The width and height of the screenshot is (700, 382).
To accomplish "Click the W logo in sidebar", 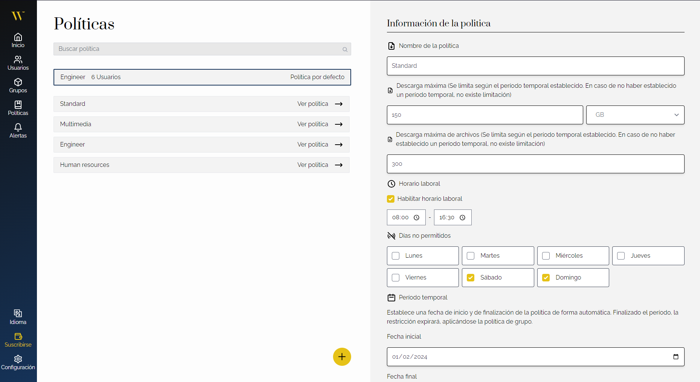I will tap(18, 16).
